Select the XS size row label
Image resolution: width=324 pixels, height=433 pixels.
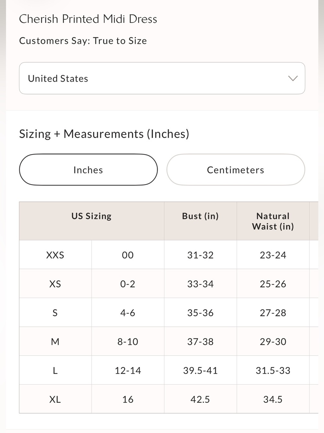coord(55,284)
